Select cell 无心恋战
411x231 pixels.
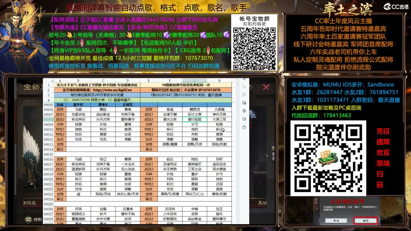coord(127,169)
